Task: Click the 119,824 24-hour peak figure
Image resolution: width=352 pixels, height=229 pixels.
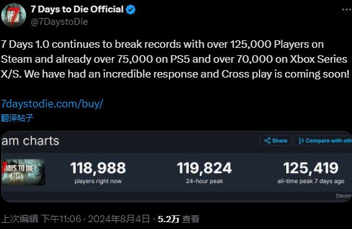Action: pyautogui.click(x=204, y=168)
